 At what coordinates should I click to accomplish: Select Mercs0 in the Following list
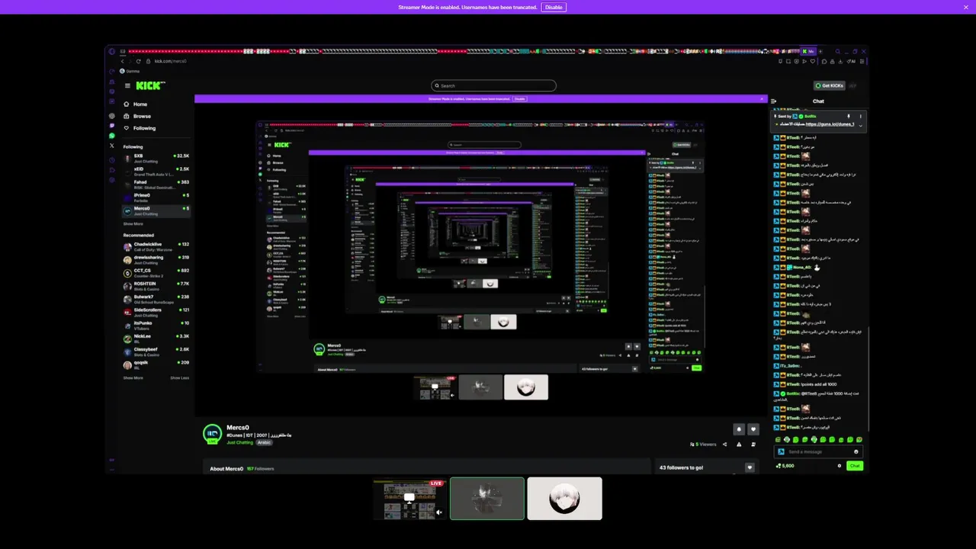pyautogui.click(x=156, y=210)
